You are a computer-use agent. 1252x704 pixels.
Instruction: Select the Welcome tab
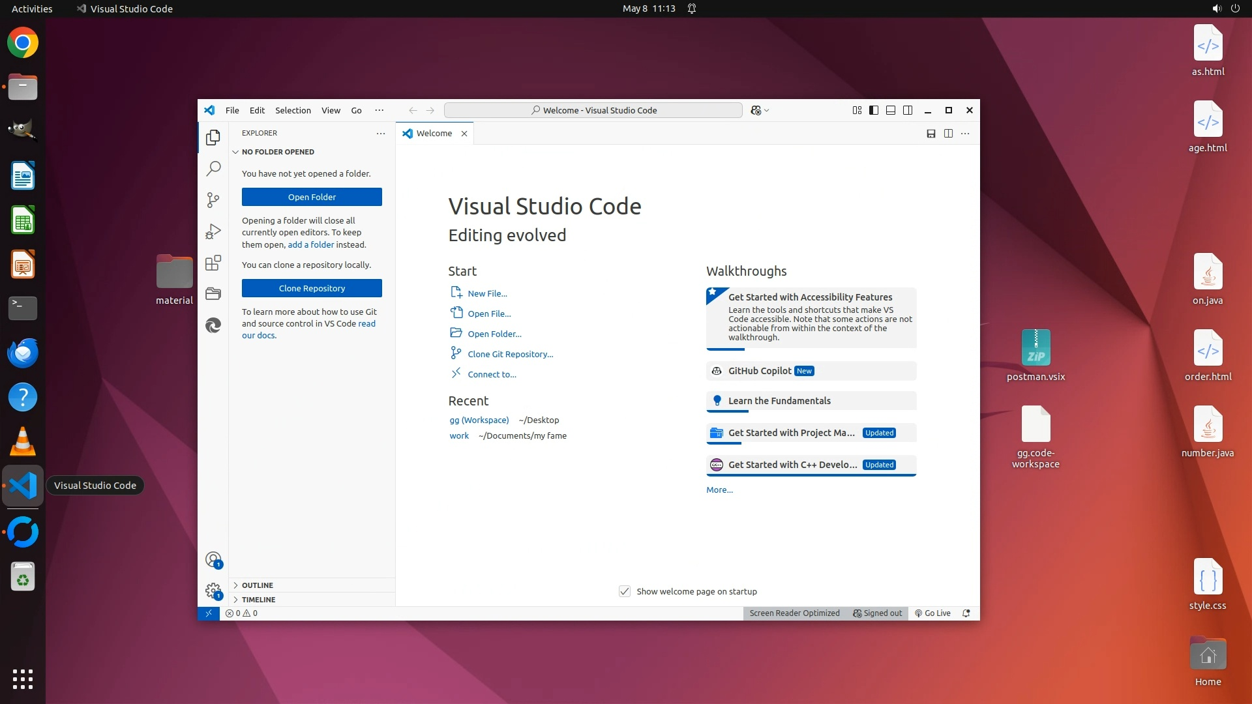pyautogui.click(x=434, y=134)
